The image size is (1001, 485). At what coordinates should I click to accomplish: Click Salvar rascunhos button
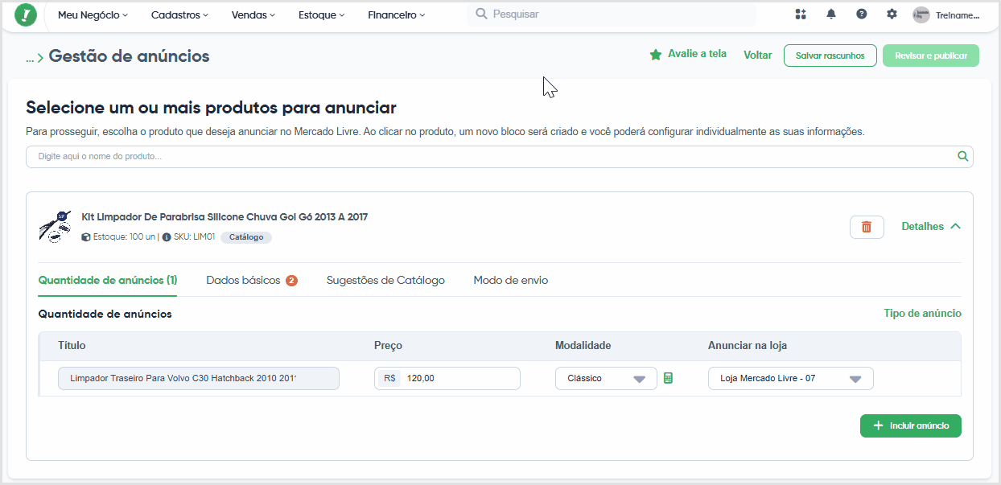pos(830,55)
